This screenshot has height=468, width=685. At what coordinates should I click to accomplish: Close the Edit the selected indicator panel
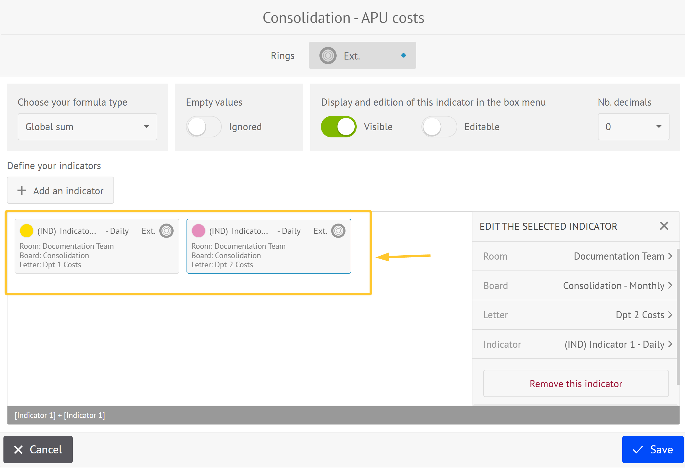pyautogui.click(x=664, y=226)
